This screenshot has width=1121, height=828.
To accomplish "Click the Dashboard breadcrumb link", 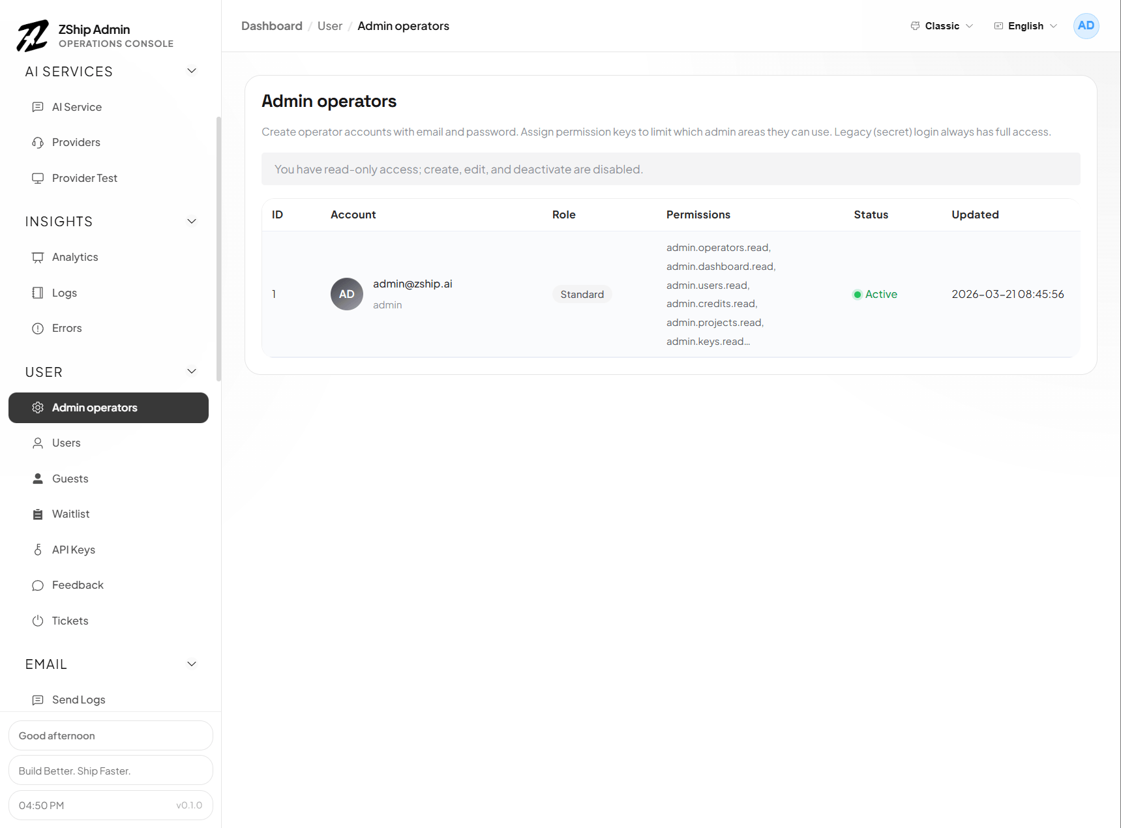I will (x=272, y=26).
